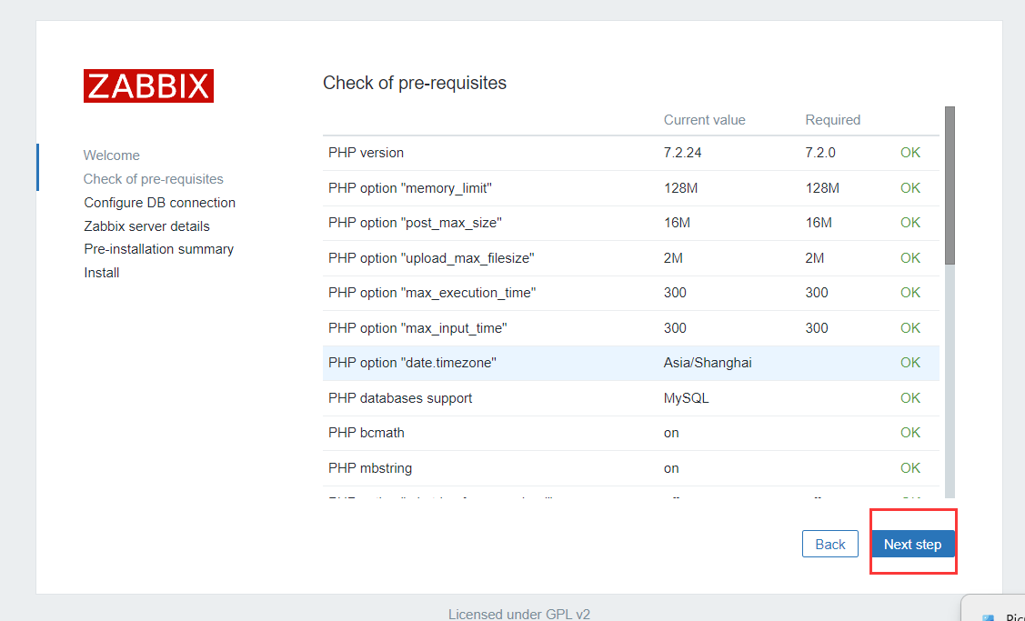Select Pre-installation summary sidebar step

[158, 249]
